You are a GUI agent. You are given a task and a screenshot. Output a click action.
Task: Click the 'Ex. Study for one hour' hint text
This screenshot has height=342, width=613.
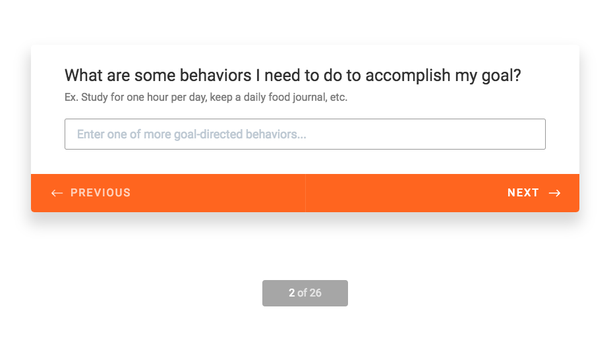tap(206, 97)
